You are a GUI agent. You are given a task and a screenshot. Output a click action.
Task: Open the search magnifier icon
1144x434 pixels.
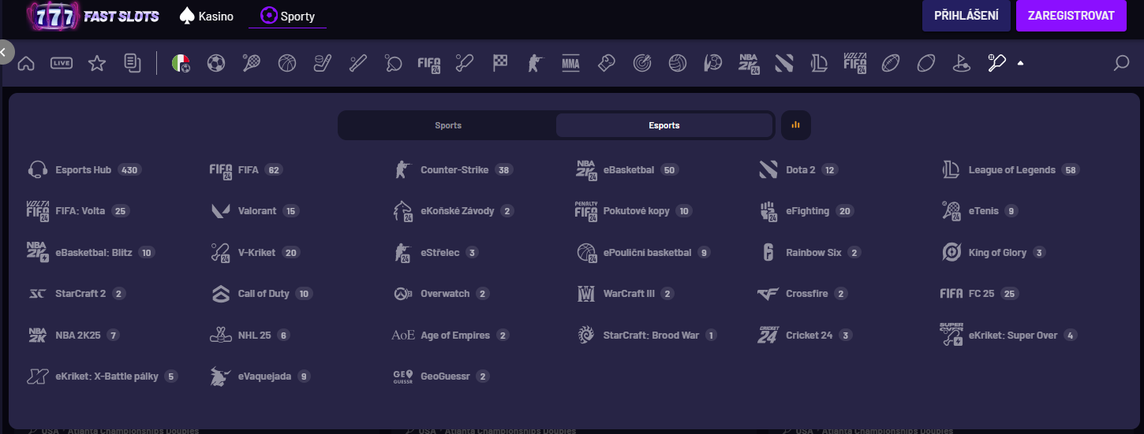coord(1121,64)
